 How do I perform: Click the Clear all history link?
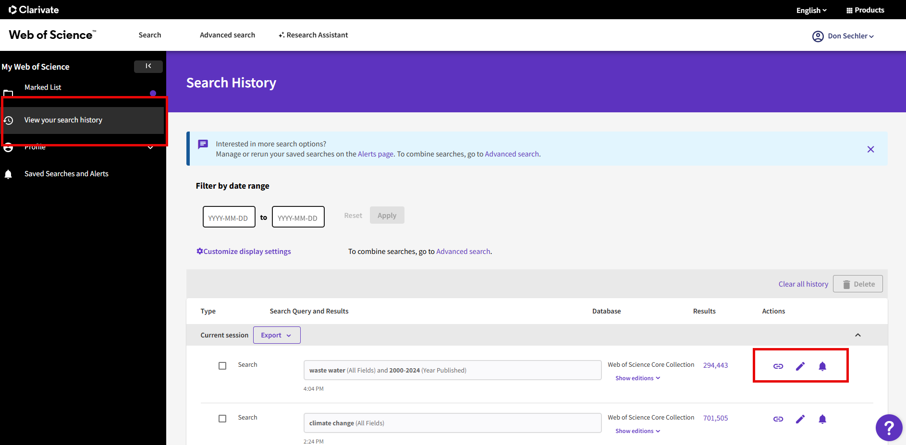803,284
